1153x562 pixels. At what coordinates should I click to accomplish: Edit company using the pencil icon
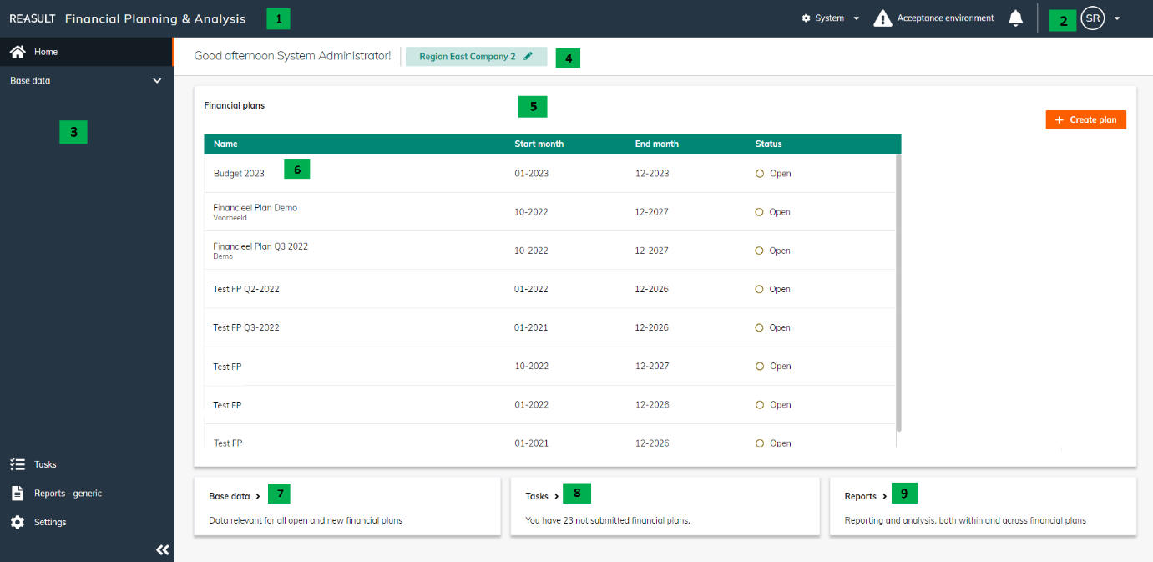(x=527, y=56)
